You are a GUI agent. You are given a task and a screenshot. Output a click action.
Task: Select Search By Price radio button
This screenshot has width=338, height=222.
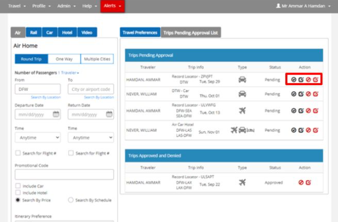point(18,200)
